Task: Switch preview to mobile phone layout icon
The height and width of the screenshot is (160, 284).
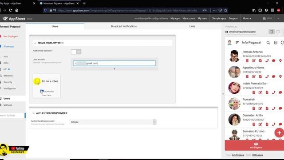Action: tap(272, 32)
